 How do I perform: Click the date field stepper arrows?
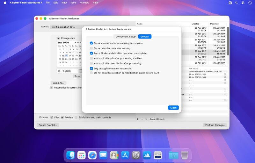(81, 71)
